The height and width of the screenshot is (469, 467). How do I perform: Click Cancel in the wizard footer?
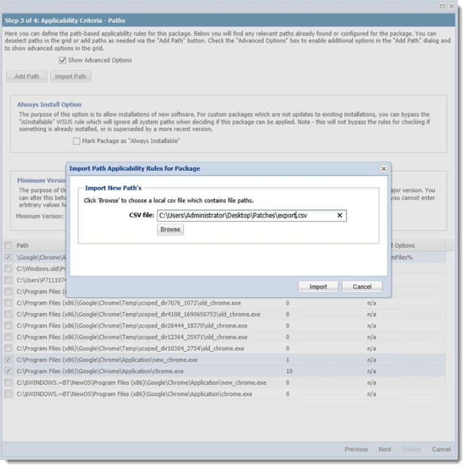(x=441, y=449)
